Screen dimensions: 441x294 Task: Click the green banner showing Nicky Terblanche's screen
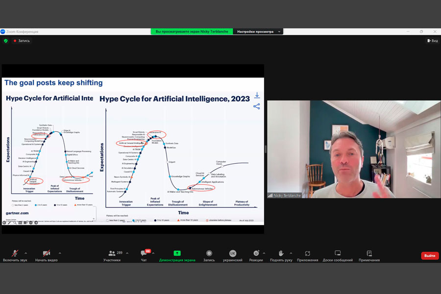pos(192,31)
